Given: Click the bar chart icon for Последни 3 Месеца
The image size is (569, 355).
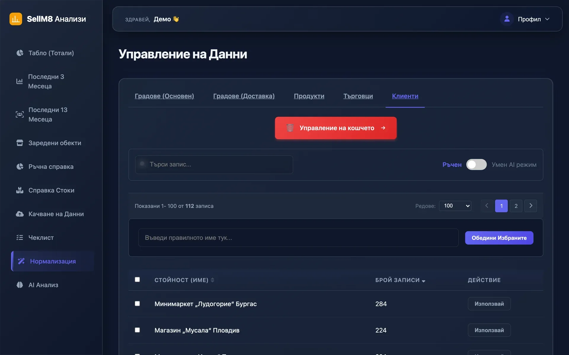Looking at the screenshot, I should (20, 81).
